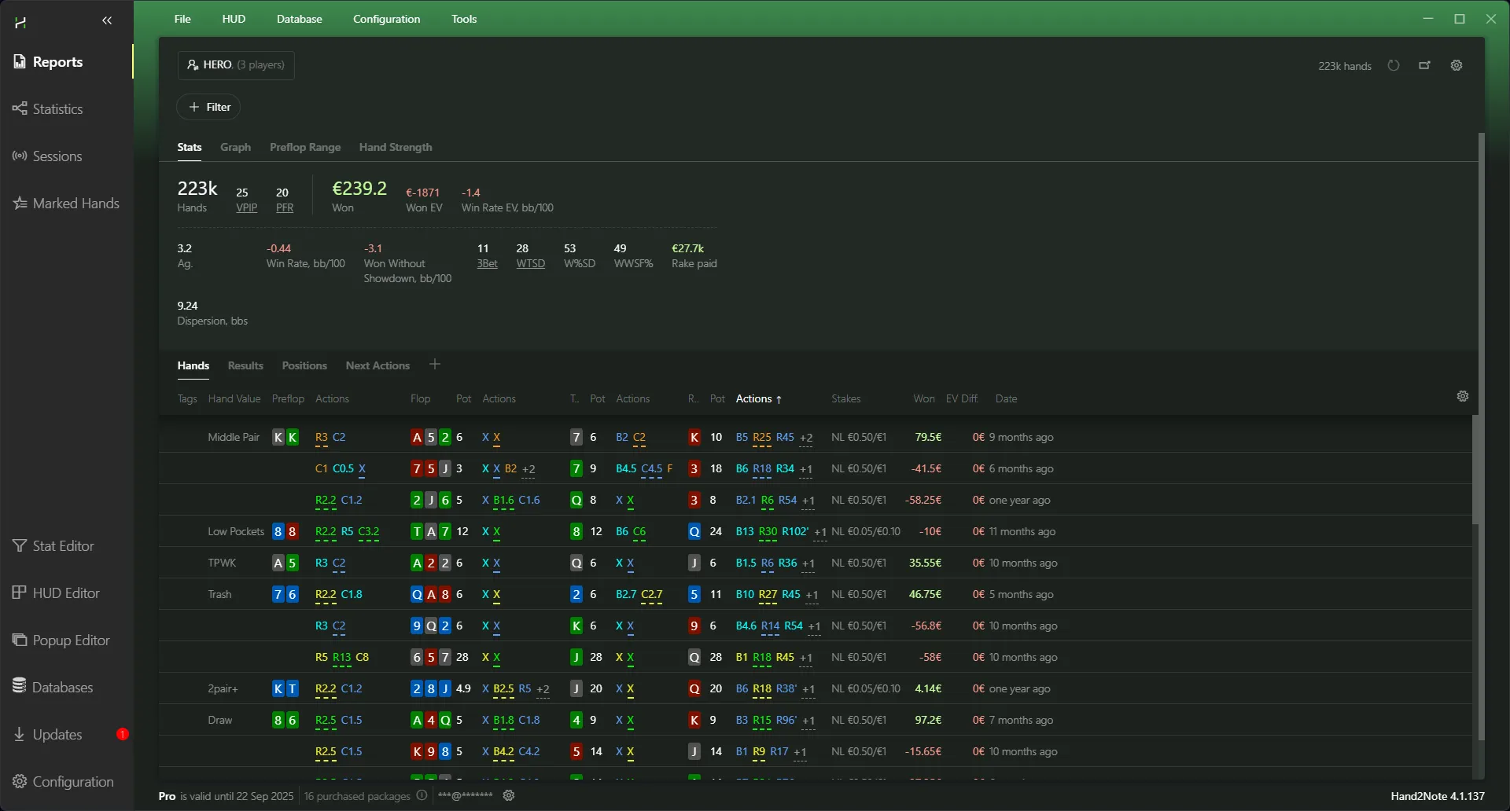Switch to the Preflop Range tab

(x=305, y=148)
